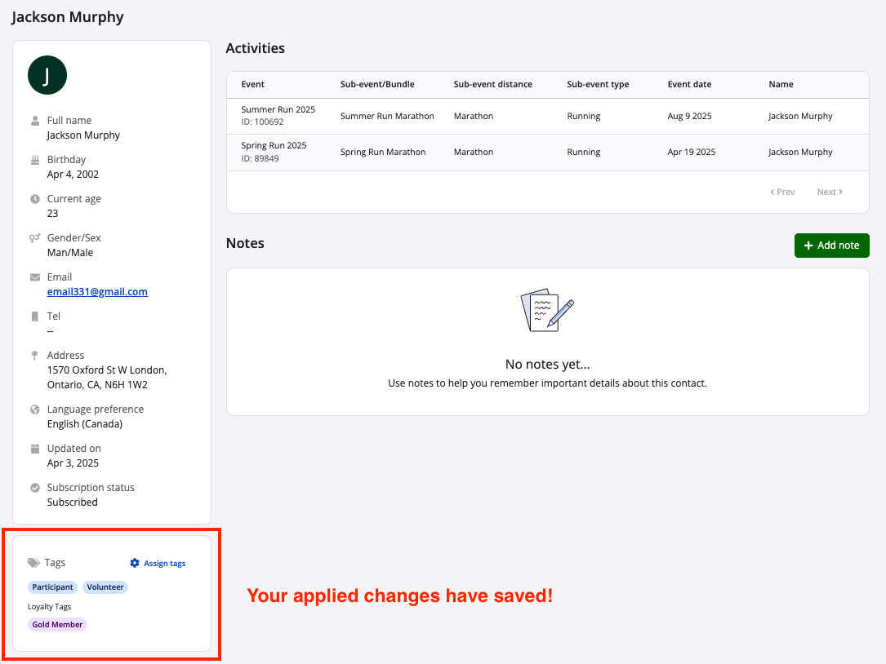Go to Next page of activities

point(830,193)
